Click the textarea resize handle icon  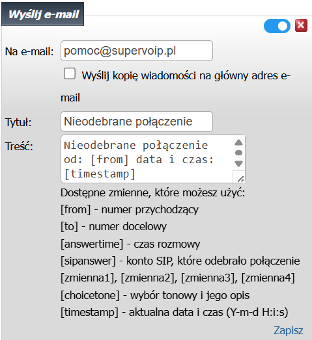click(x=240, y=179)
